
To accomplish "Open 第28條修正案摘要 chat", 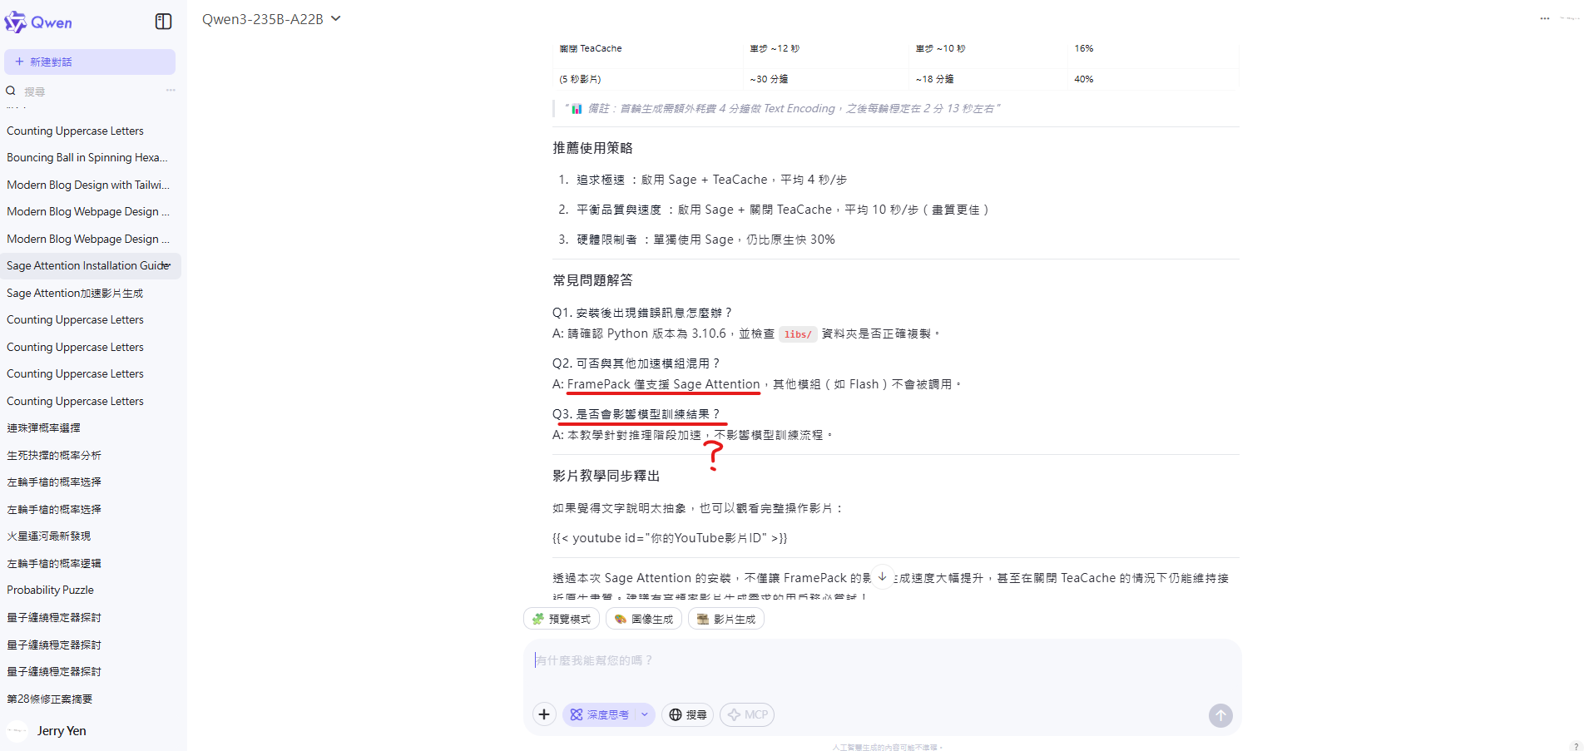I will coord(49,699).
